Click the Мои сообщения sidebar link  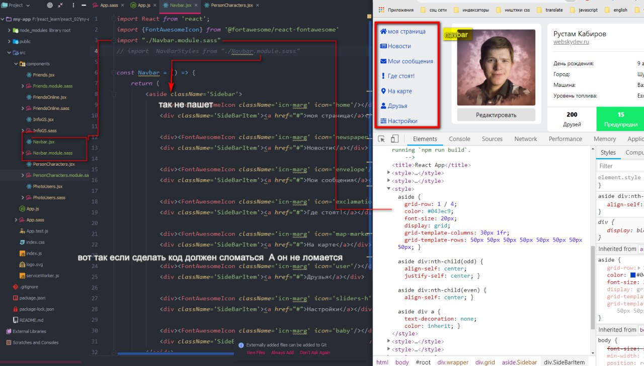(x=411, y=61)
